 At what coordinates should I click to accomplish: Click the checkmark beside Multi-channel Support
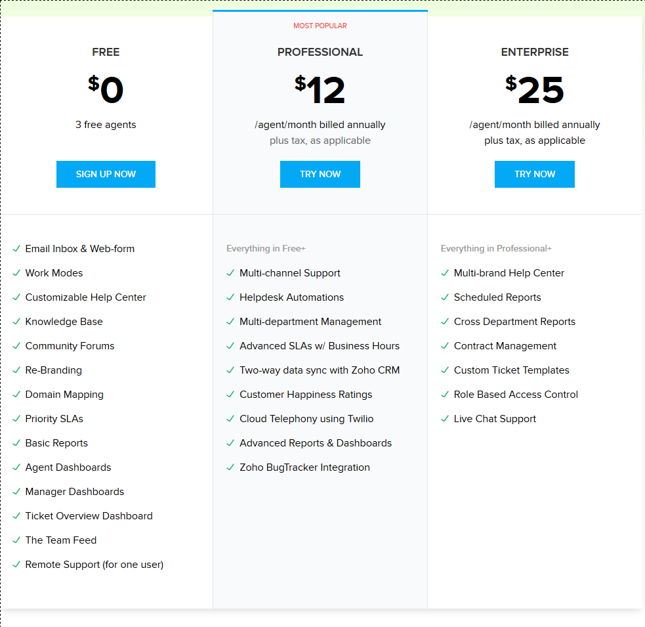(x=230, y=273)
